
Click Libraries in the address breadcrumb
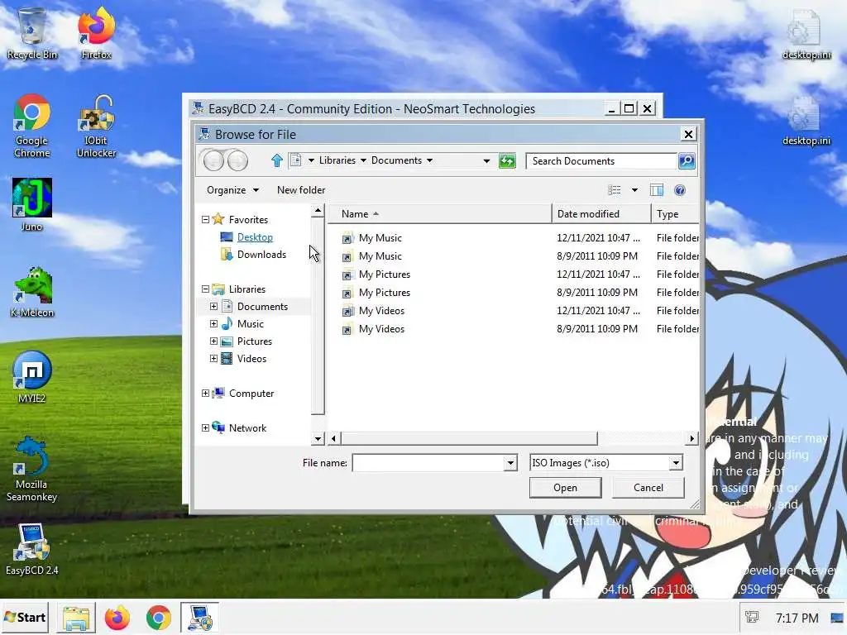(x=337, y=160)
